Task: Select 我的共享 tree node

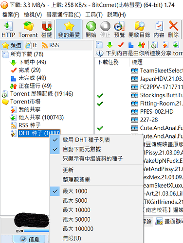Action: [x=29, y=109]
